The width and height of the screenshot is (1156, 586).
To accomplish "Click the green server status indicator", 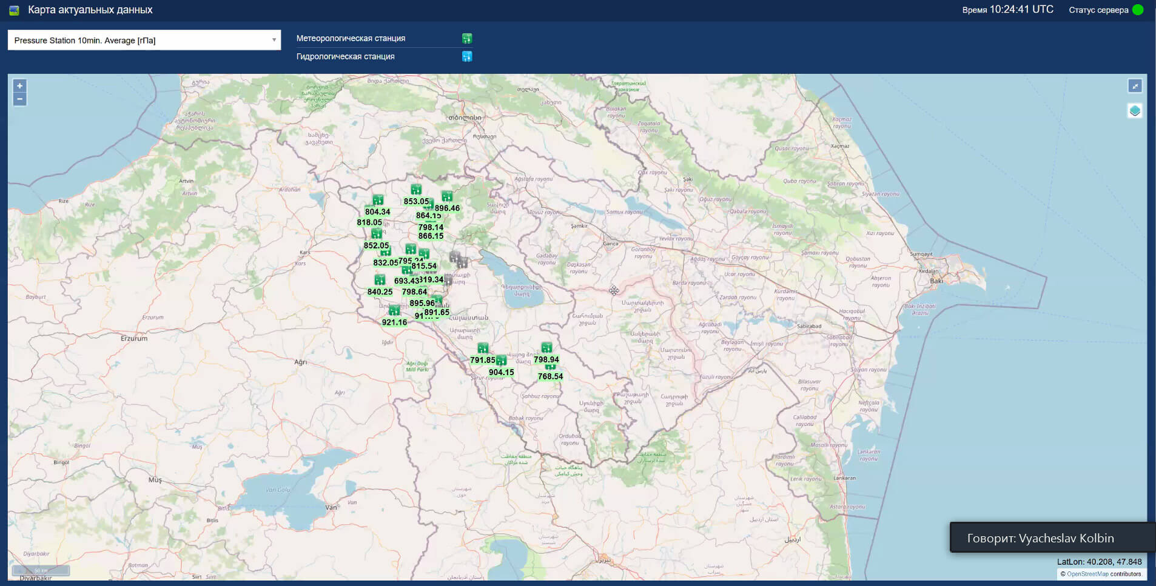I will point(1138,10).
